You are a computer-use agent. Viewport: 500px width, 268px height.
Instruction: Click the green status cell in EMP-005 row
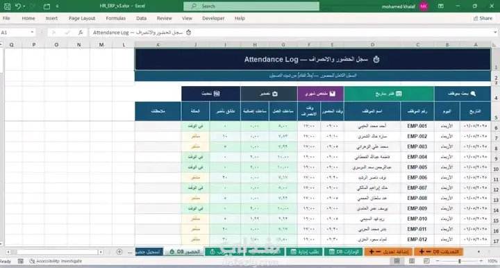pos(195,167)
